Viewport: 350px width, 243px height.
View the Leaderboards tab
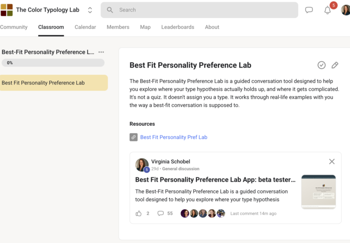(178, 27)
